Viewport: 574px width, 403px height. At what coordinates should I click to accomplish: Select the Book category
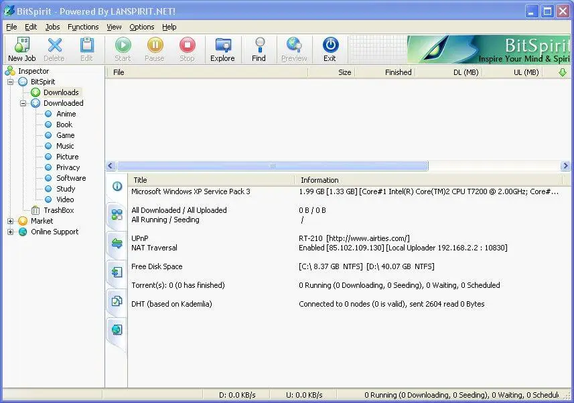(x=64, y=125)
